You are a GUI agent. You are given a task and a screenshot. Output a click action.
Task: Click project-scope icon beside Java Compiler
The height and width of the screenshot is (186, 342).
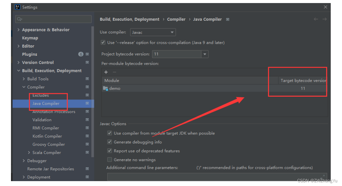point(87,103)
